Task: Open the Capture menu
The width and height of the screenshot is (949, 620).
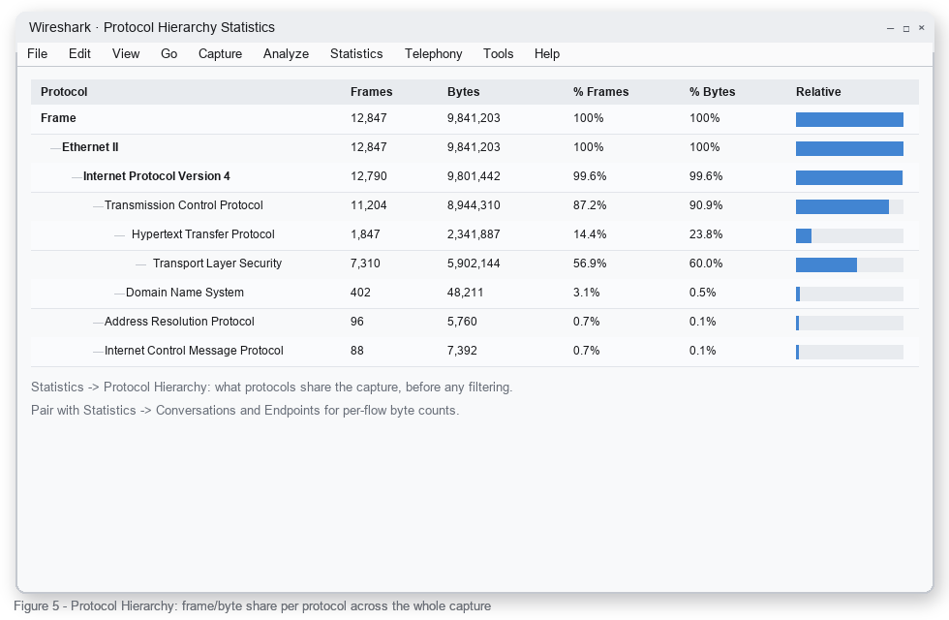Action: (x=221, y=54)
